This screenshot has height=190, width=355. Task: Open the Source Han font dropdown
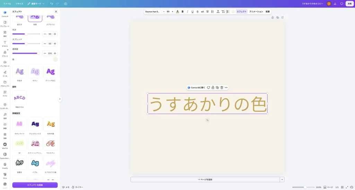(153, 11)
